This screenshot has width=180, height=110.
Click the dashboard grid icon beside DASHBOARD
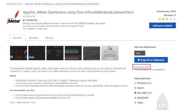24,20
